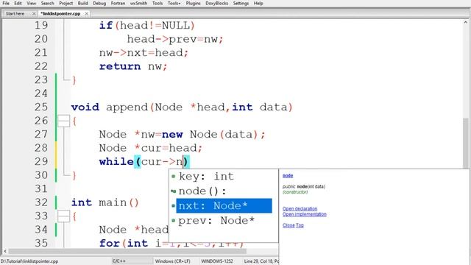Open the Plugins menu
471x265 pixels.
click(x=193, y=3)
